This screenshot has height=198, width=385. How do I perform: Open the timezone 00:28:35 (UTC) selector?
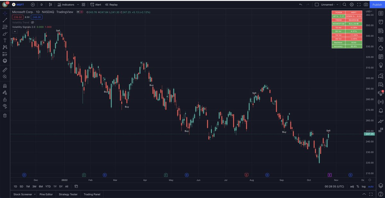[x=335, y=186]
